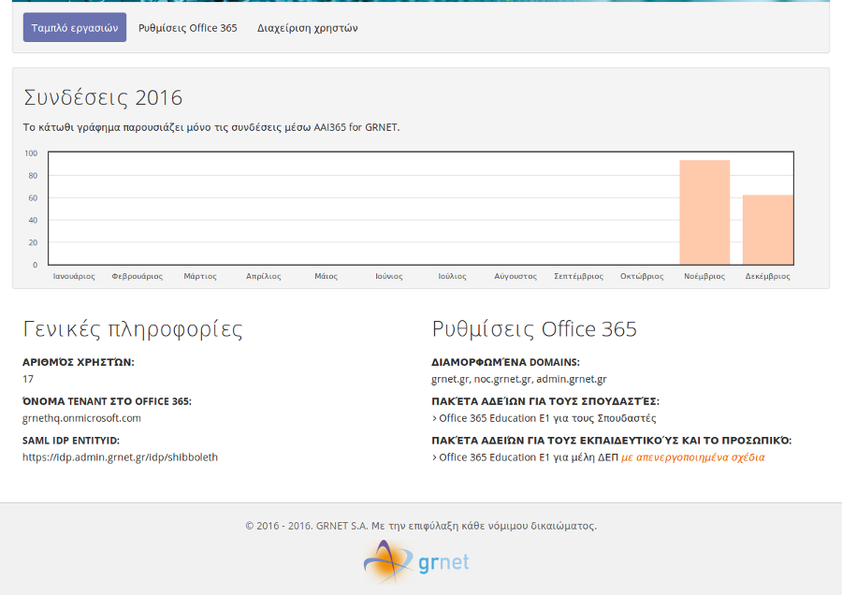Click the GRNET logo in the footer

point(416,562)
